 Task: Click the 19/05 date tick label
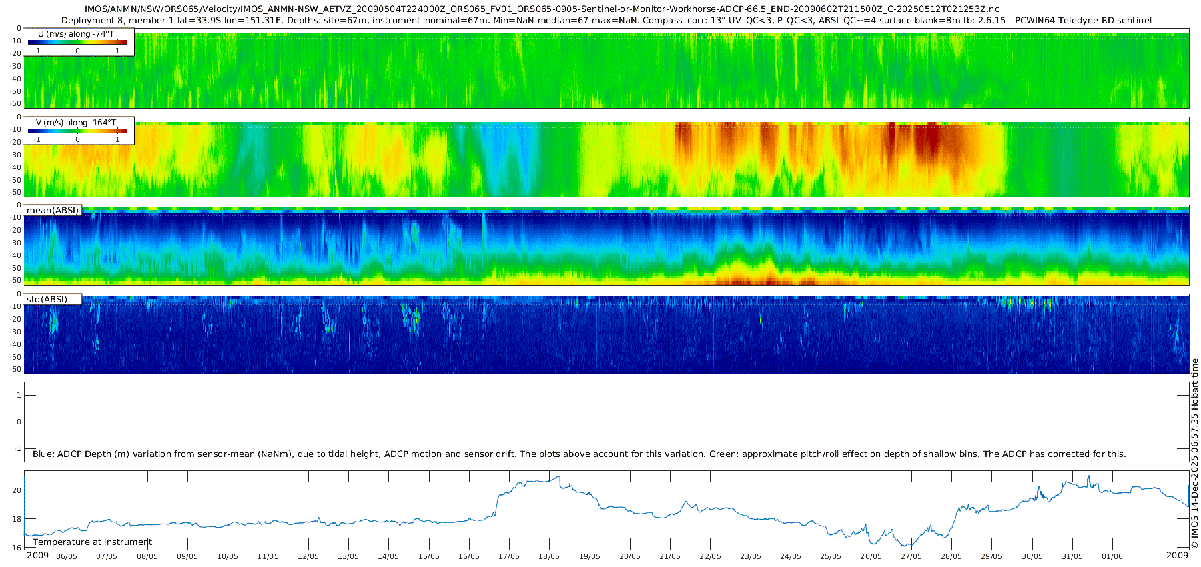click(590, 556)
